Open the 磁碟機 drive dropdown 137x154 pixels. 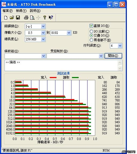point(43,26)
